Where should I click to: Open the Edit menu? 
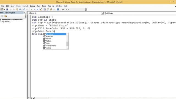tap(7, 6)
